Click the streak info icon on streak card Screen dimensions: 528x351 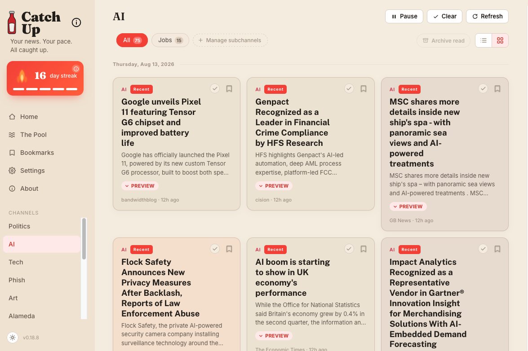(x=76, y=69)
